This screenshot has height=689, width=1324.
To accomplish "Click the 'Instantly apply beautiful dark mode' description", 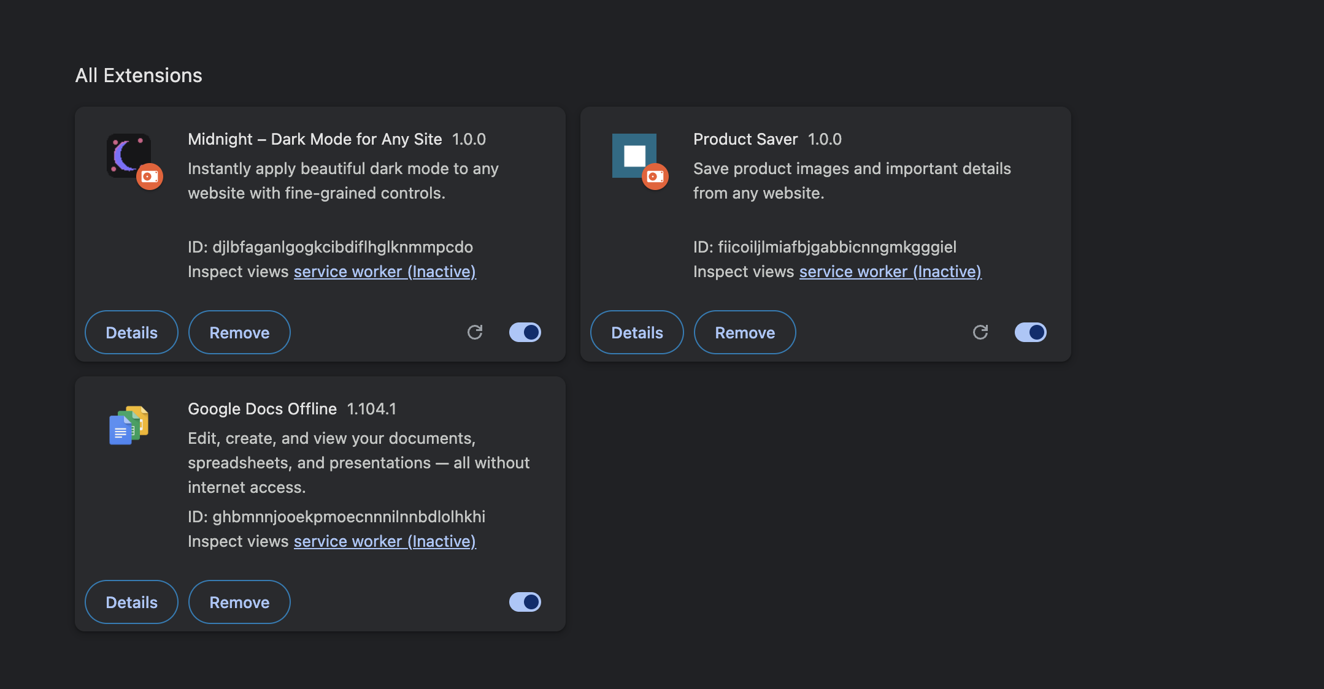I will click(x=343, y=181).
